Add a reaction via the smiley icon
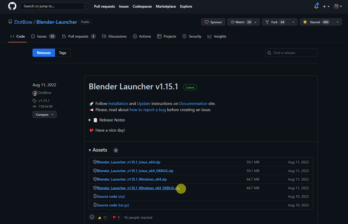 coord(92,217)
